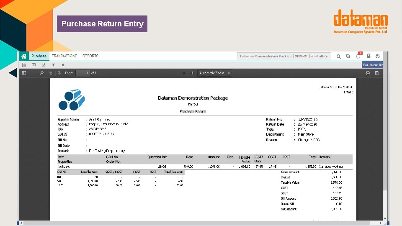Image resolution: width=402 pixels, height=226 pixels.
Task: Toggle the PDF viewer sidebar
Action: [24, 73]
